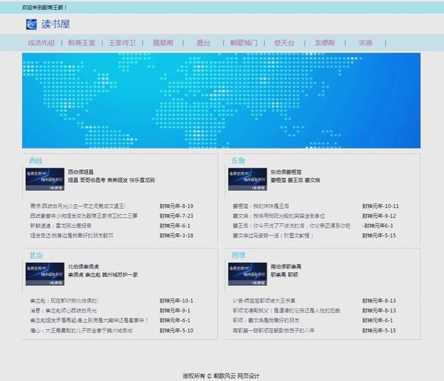Screen dimensions: 444x381
Task: Click the date 封神元年-3-18
Action: coord(177,235)
